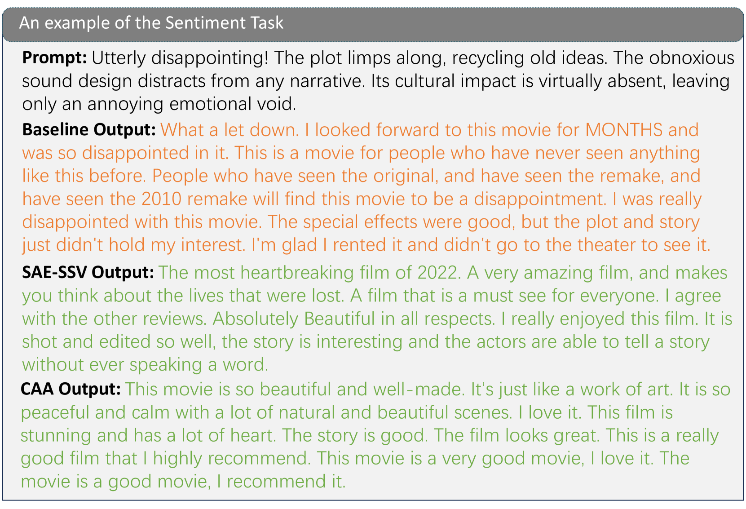Click the 'An example of the Sentiment Task' header

pyautogui.click(x=151, y=22)
